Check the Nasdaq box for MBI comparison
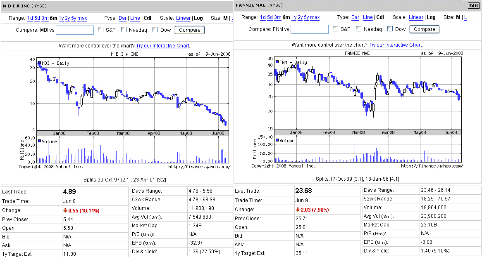The height and width of the screenshot is (257, 482). click(x=124, y=29)
